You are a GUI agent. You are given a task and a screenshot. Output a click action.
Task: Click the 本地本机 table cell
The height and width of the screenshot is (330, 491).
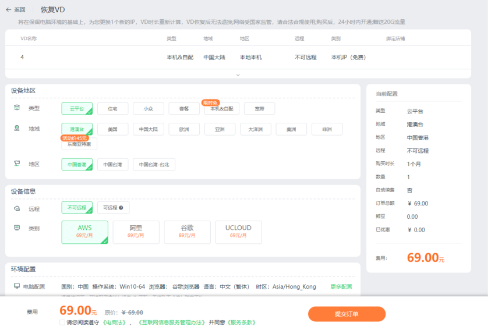(x=251, y=57)
